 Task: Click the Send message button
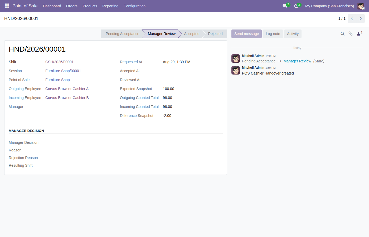246,34
